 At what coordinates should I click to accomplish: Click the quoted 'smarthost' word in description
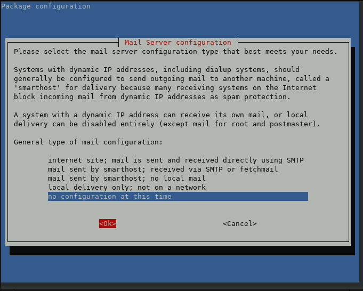[35, 88]
